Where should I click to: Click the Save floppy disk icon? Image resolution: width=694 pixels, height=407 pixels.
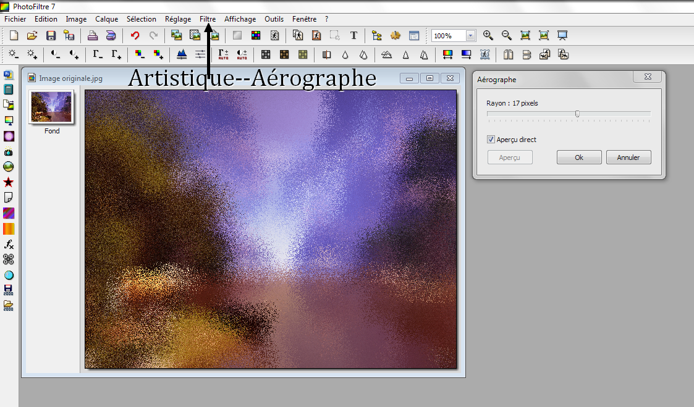(51, 36)
